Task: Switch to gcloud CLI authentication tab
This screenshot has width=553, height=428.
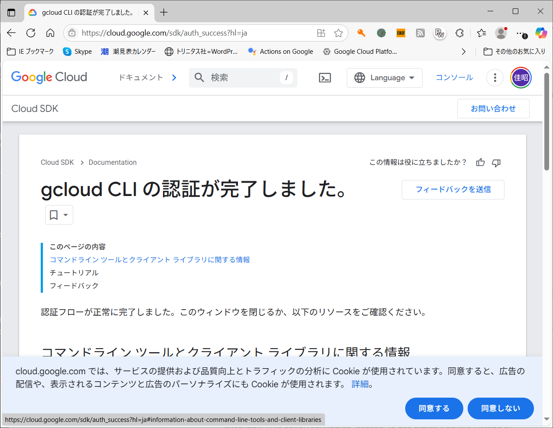Action: [x=87, y=13]
